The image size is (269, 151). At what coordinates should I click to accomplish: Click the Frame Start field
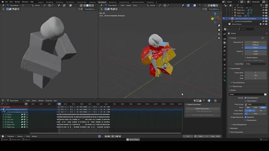[256, 73]
